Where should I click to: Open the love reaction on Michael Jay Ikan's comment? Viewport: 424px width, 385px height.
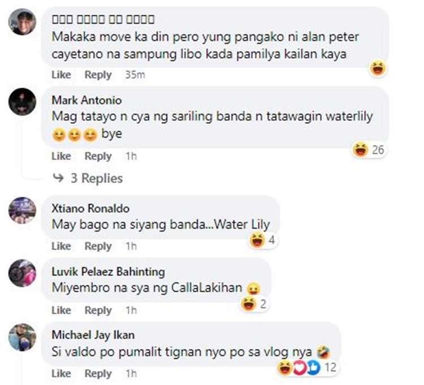(300, 367)
